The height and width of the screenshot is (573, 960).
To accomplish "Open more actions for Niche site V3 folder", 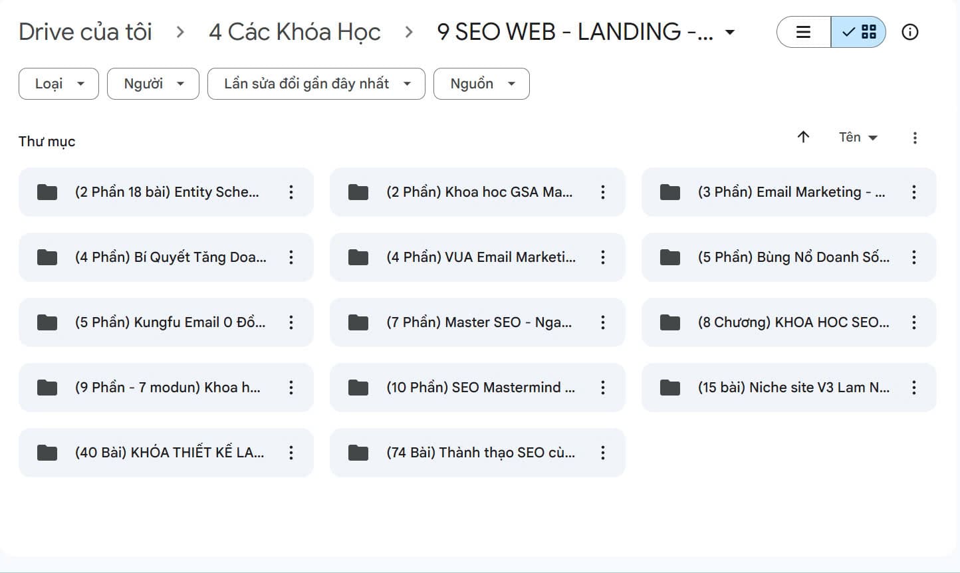I will (914, 388).
